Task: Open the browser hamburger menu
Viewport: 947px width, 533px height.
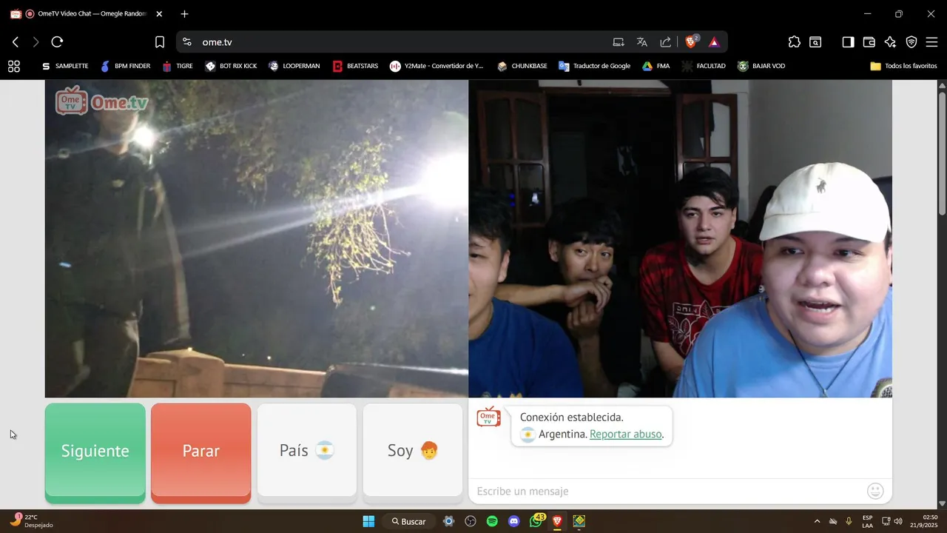Action: (932, 42)
